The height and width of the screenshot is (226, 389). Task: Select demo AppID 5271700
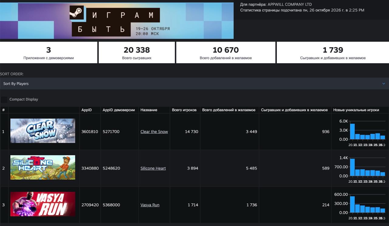111,132
